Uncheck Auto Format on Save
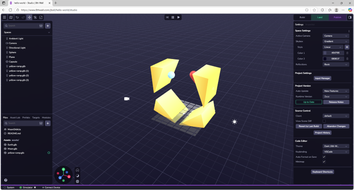 pos(324,157)
